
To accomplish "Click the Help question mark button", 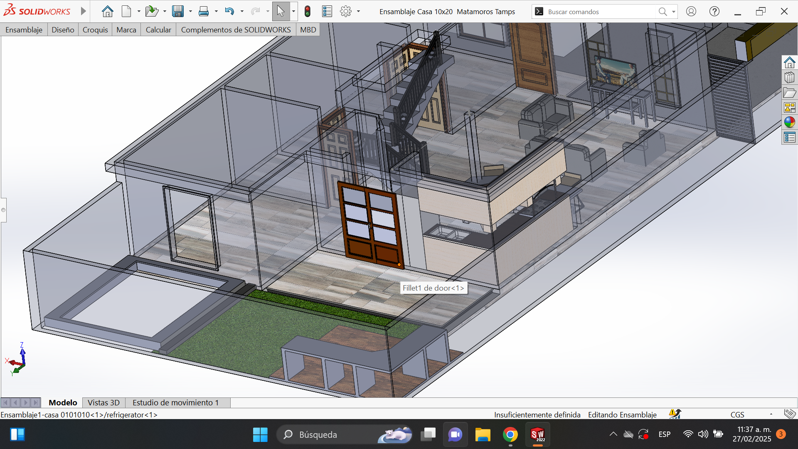I will 714,11.
